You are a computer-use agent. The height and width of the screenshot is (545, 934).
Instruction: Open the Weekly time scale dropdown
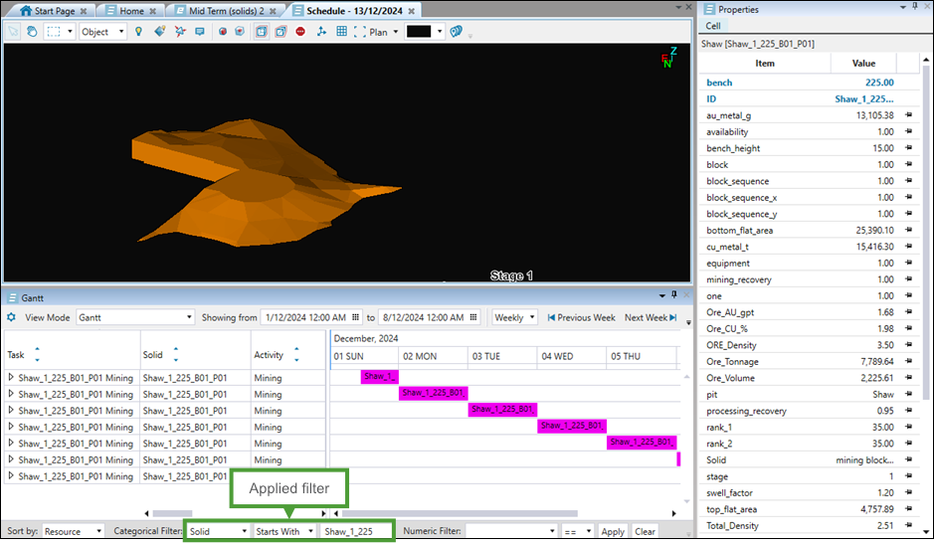coord(515,317)
